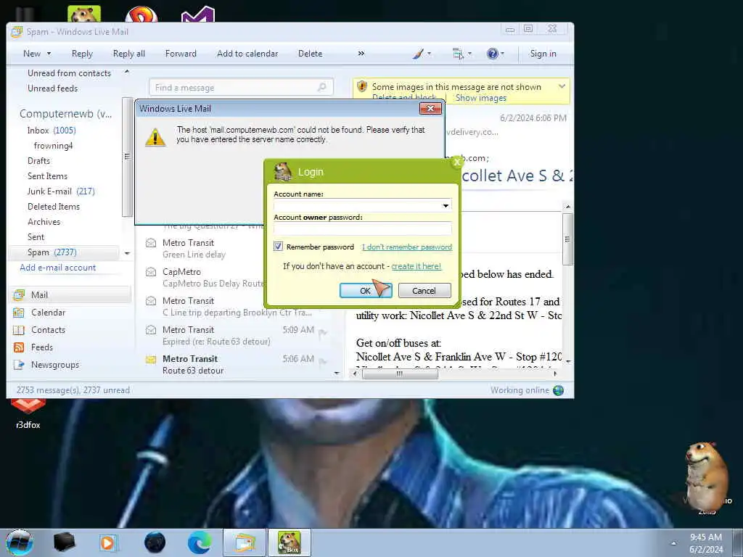The image size is (743, 557).
Task: Select Expired (re: Route 63 detour) message
Action: click(237, 335)
